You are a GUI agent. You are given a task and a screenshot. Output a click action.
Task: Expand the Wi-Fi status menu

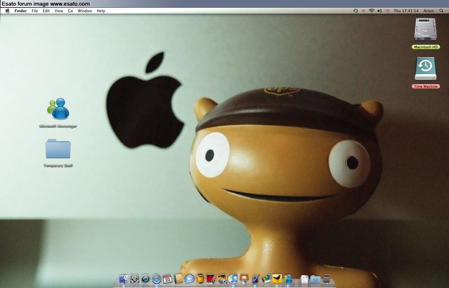coord(371,11)
